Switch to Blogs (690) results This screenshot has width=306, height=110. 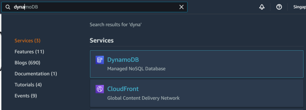click(27, 63)
